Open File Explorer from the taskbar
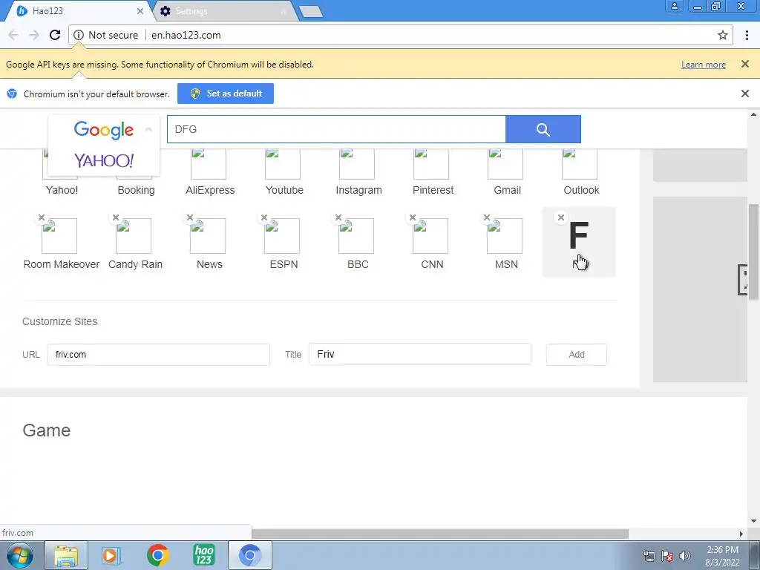This screenshot has width=760, height=570. (x=66, y=555)
